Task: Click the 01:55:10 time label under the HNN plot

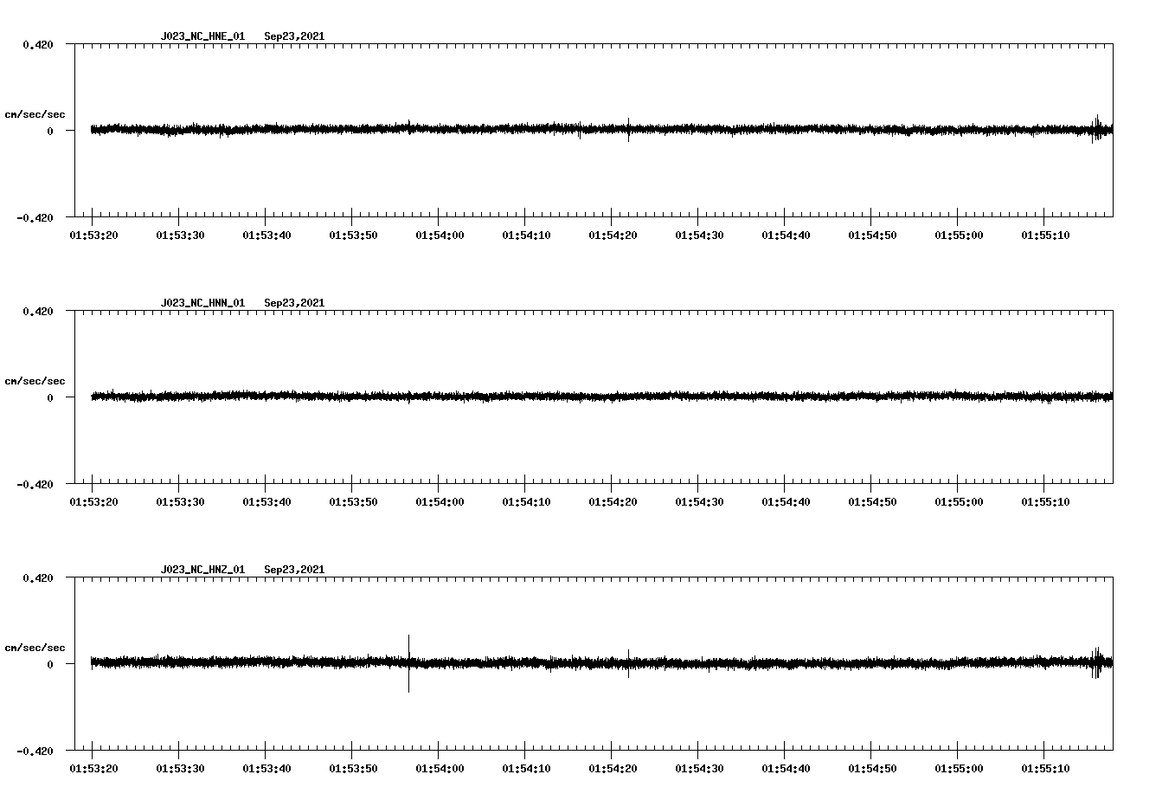Action: pyautogui.click(x=1045, y=502)
